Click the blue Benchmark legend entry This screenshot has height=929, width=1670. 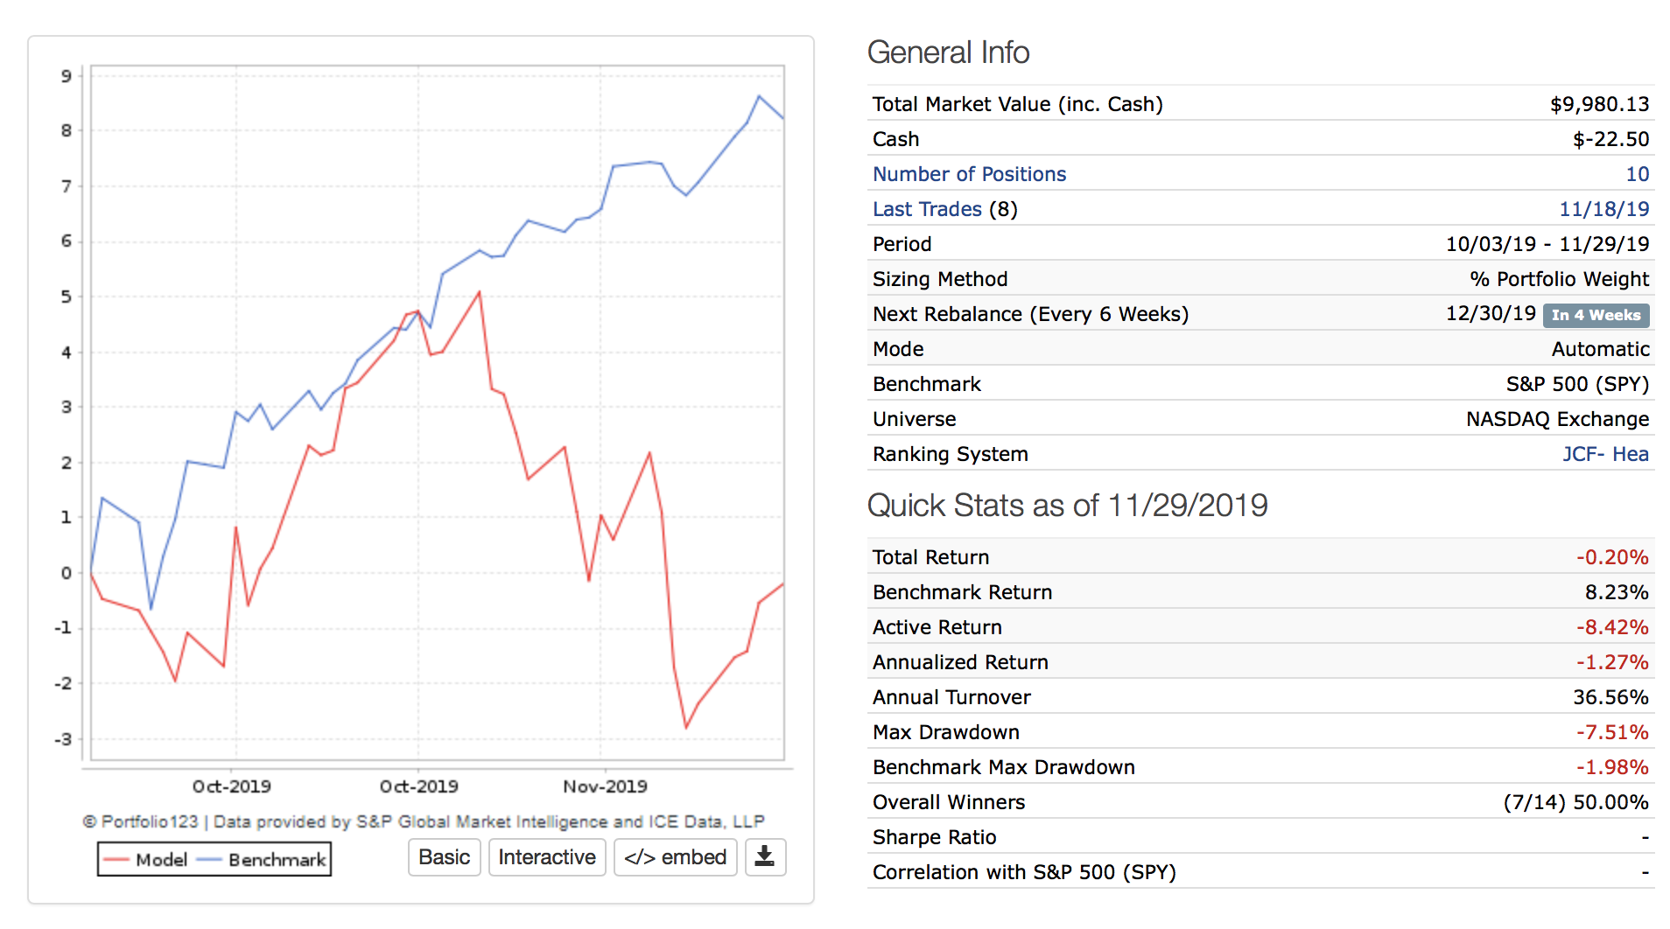(264, 860)
